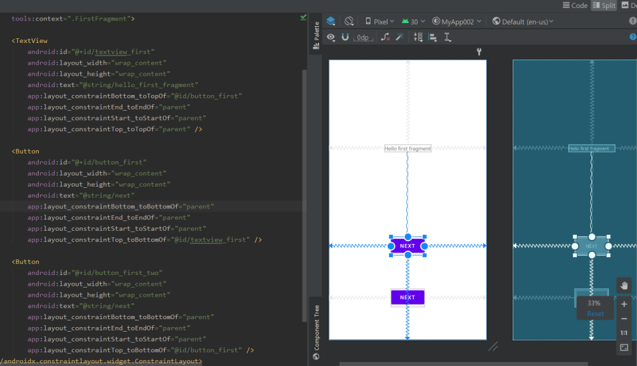Open the Select Design Surface layers icon
This screenshot has height=366, width=637.
tap(330, 21)
